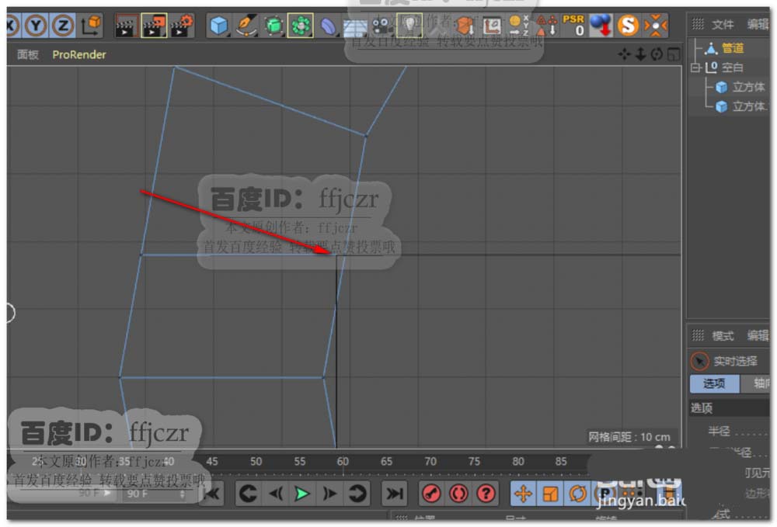Click the blue spheres red arrow icon
This screenshot has width=777, height=527.
pyautogui.click(x=601, y=26)
